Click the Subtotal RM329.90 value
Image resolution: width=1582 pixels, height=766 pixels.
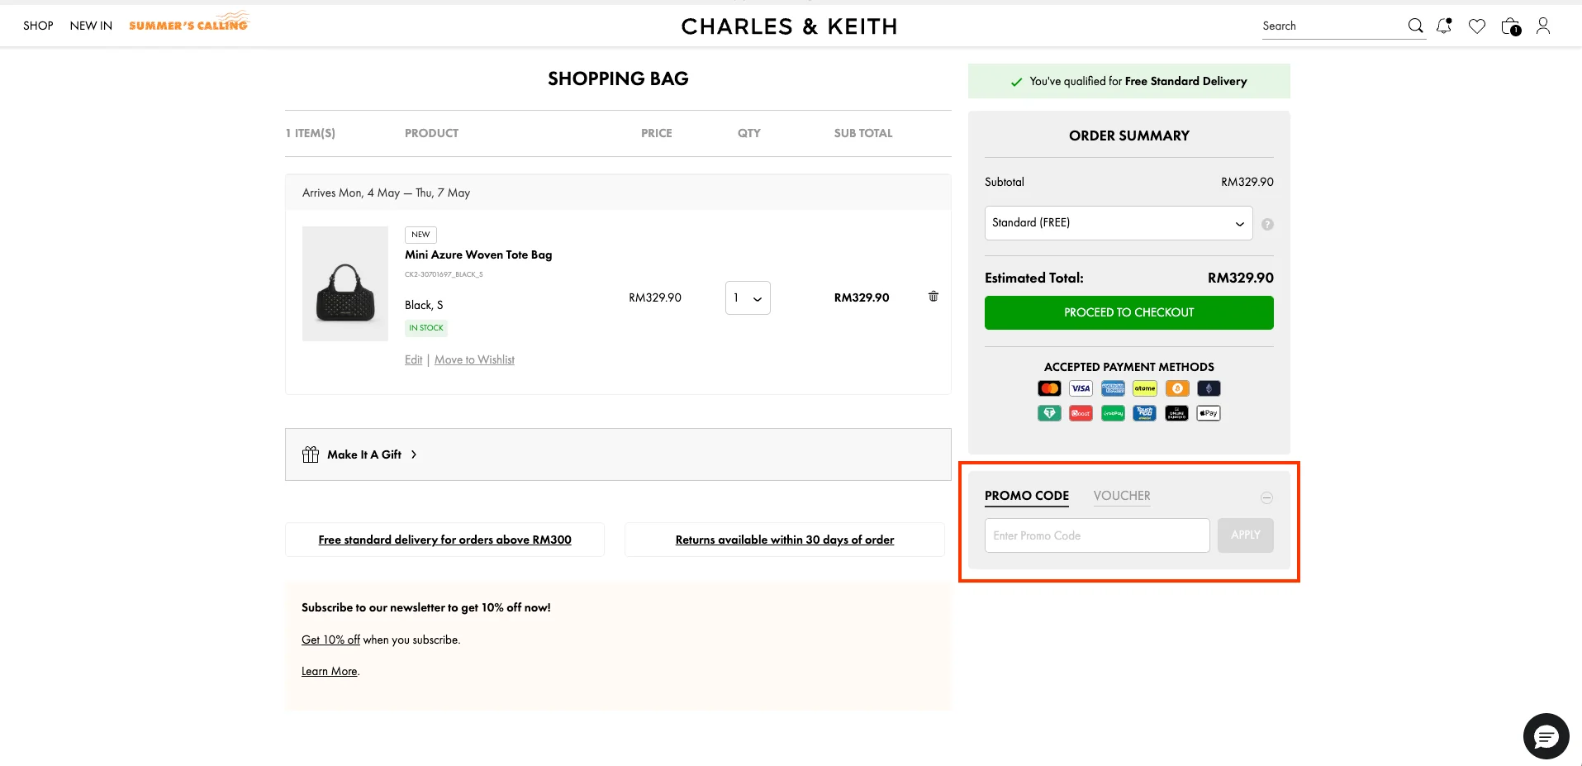point(1247,182)
